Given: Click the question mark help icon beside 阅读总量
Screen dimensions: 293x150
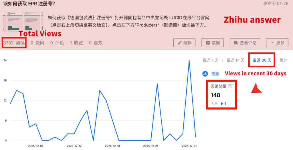Looking at the screenshot, I should 230,86.
